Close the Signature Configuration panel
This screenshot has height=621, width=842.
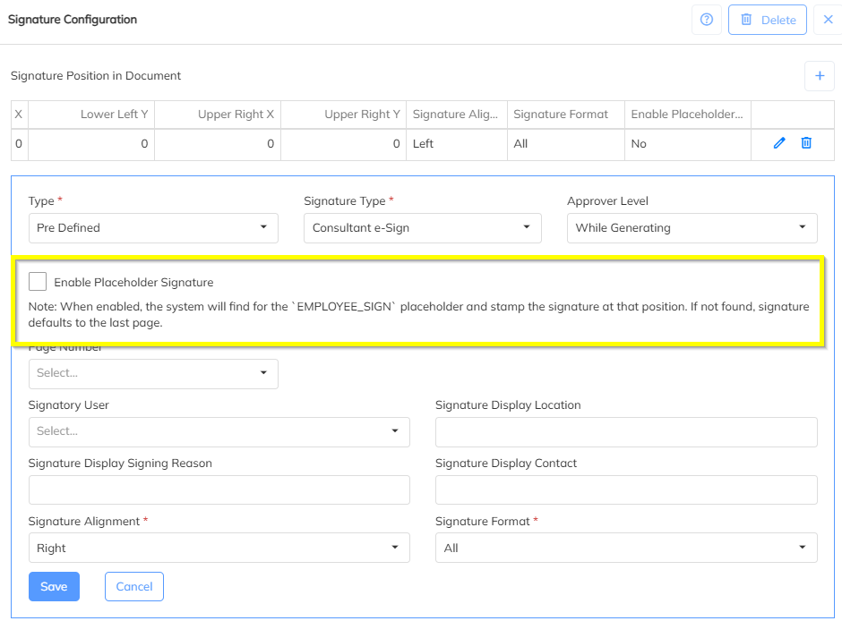(x=828, y=20)
